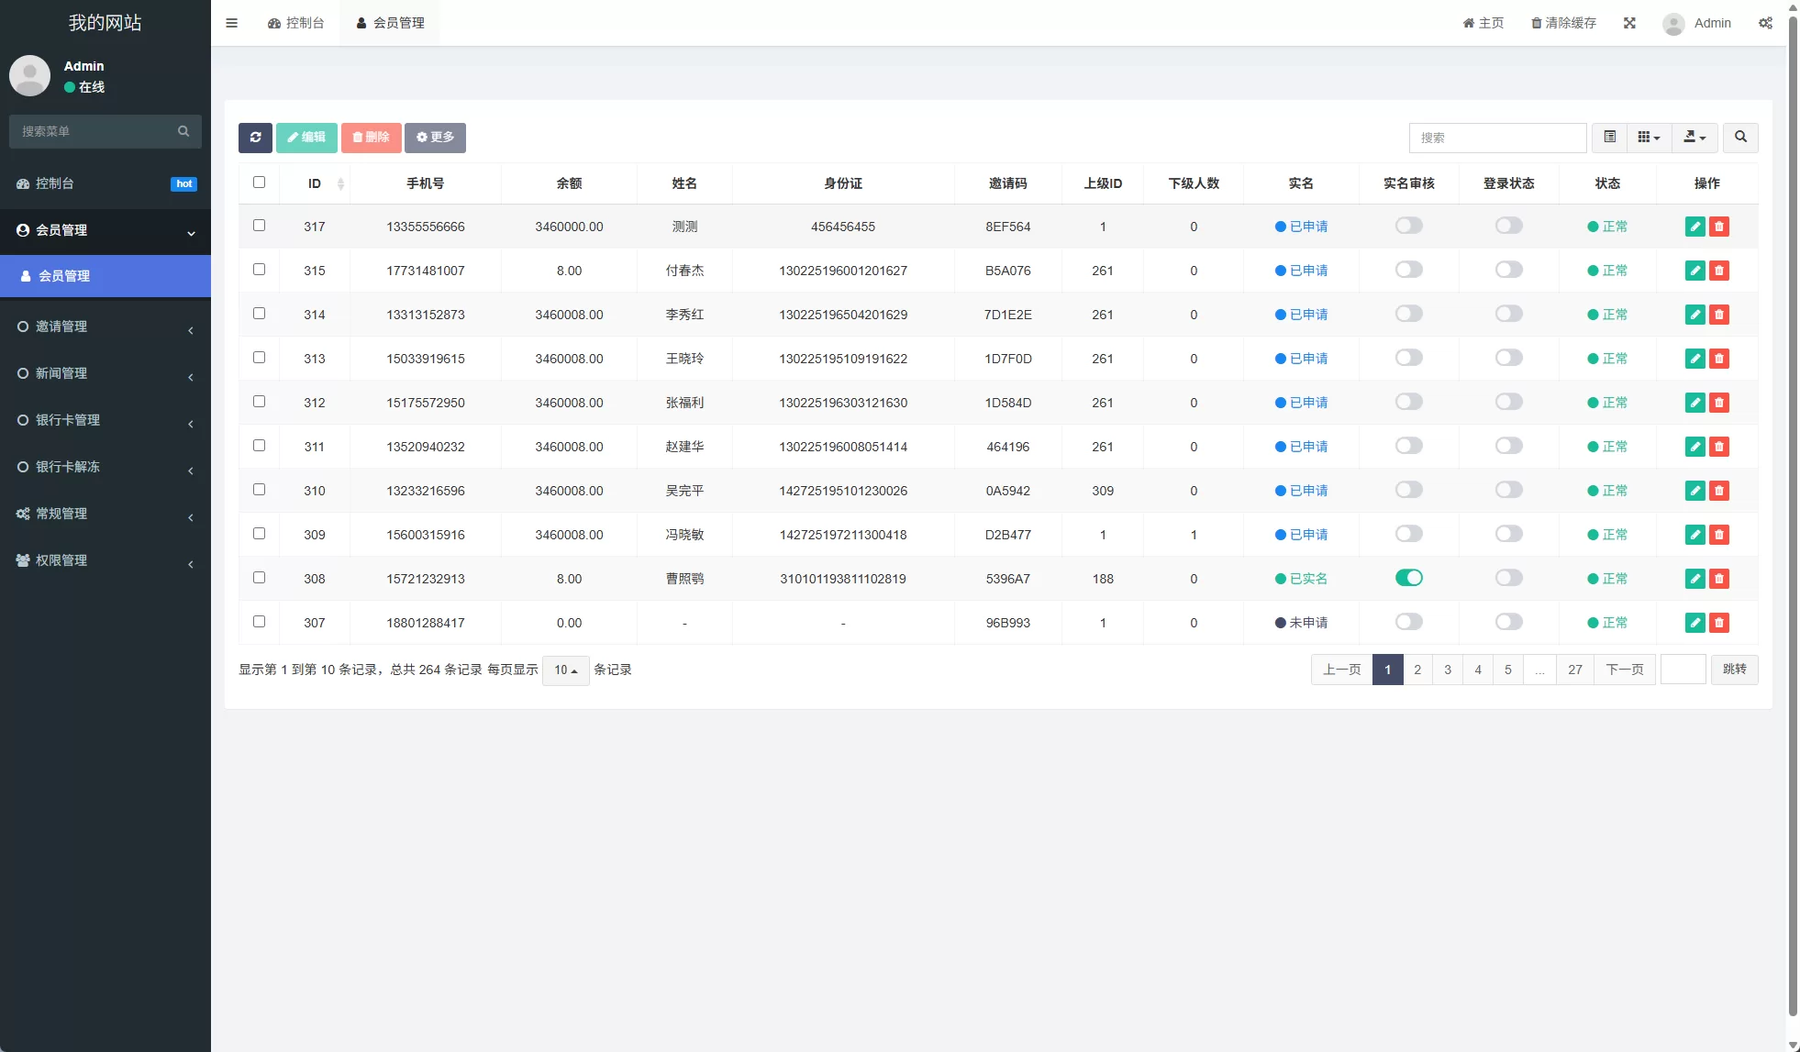Expand 邀请管理 sidebar menu
The image size is (1800, 1052).
point(105,327)
